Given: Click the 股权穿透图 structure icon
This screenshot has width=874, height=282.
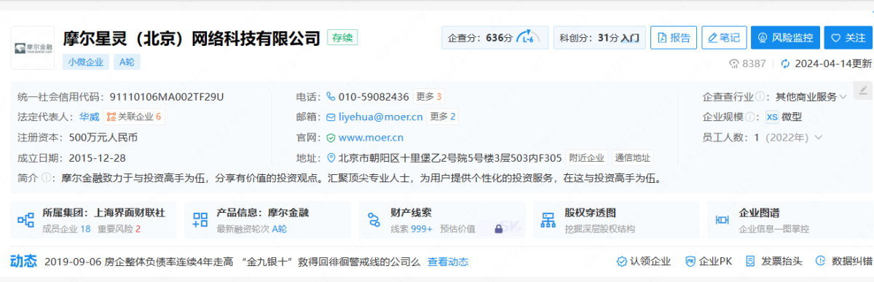Looking at the screenshot, I should pos(549,220).
